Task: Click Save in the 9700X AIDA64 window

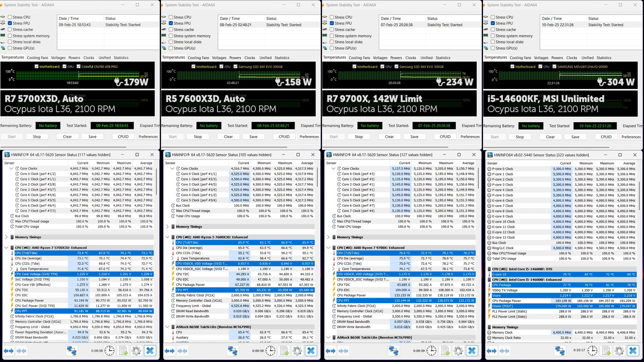Action: [x=414, y=137]
